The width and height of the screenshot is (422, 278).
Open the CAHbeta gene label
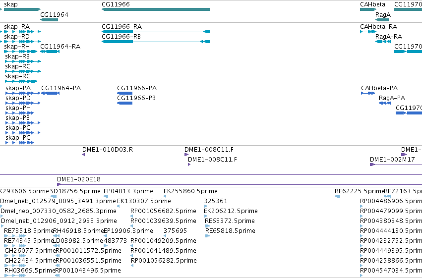[372, 4]
